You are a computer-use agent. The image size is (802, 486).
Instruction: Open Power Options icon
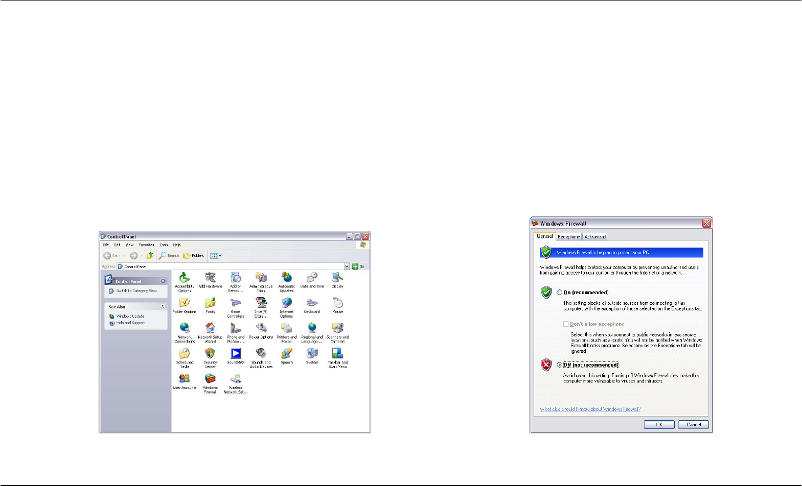click(x=261, y=331)
